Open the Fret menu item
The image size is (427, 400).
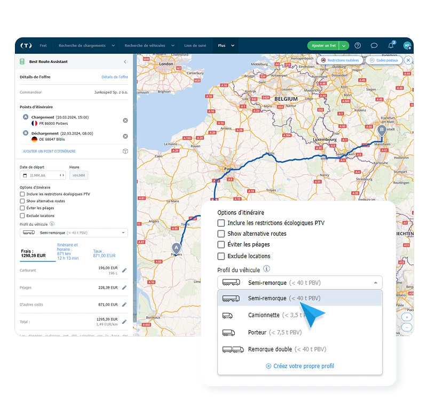pyautogui.click(x=43, y=45)
